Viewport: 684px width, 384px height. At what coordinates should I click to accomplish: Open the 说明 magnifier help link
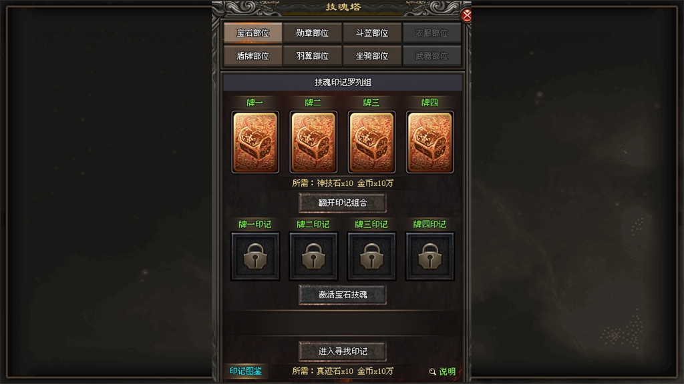(442, 371)
